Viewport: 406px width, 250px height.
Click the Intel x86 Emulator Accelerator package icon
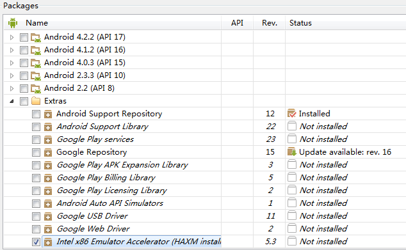pos(48,242)
